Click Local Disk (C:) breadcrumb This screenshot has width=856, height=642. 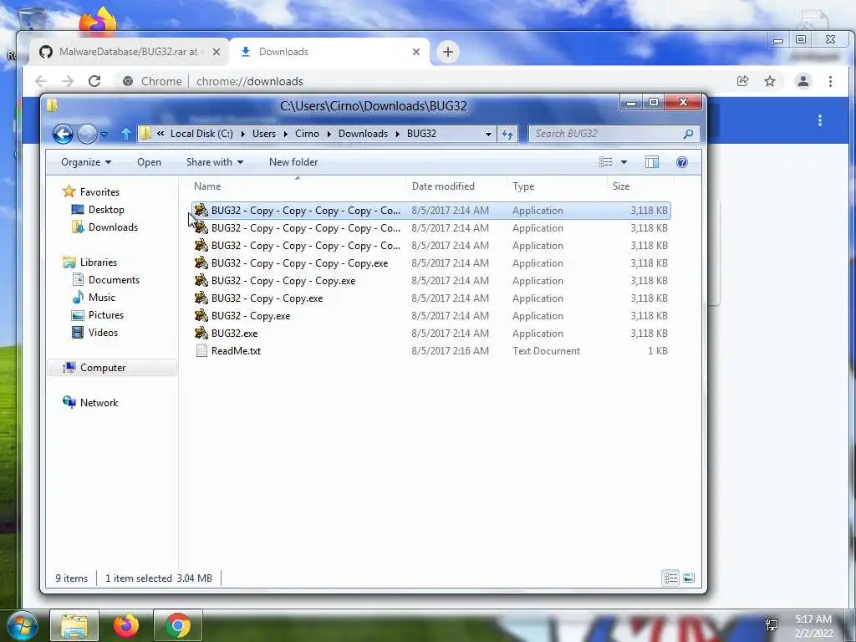point(201,134)
